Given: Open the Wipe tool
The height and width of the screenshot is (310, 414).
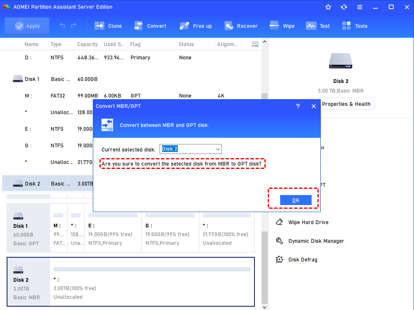Looking at the screenshot, I should pos(282,26).
